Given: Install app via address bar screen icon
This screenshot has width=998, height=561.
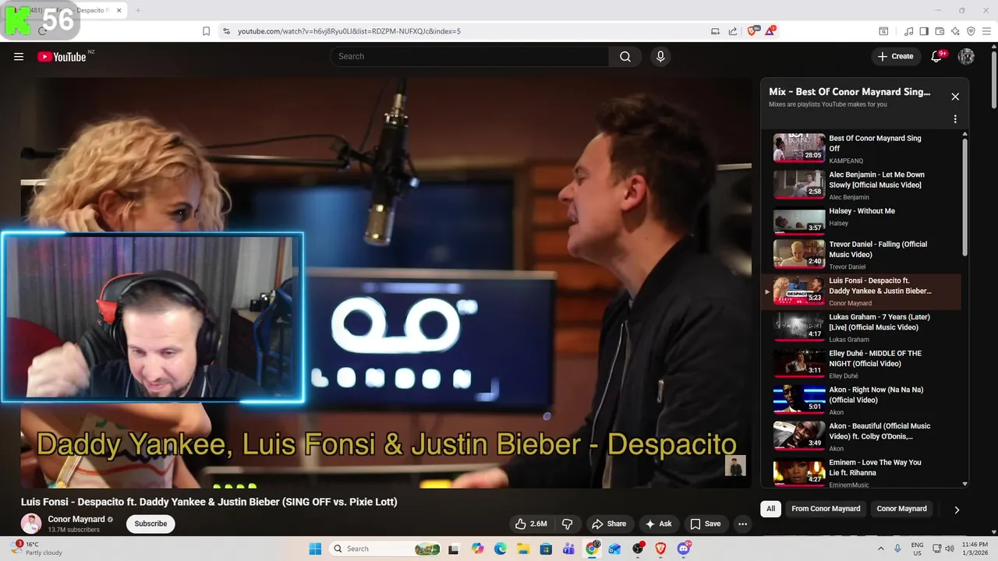Looking at the screenshot, I should 715,31.
